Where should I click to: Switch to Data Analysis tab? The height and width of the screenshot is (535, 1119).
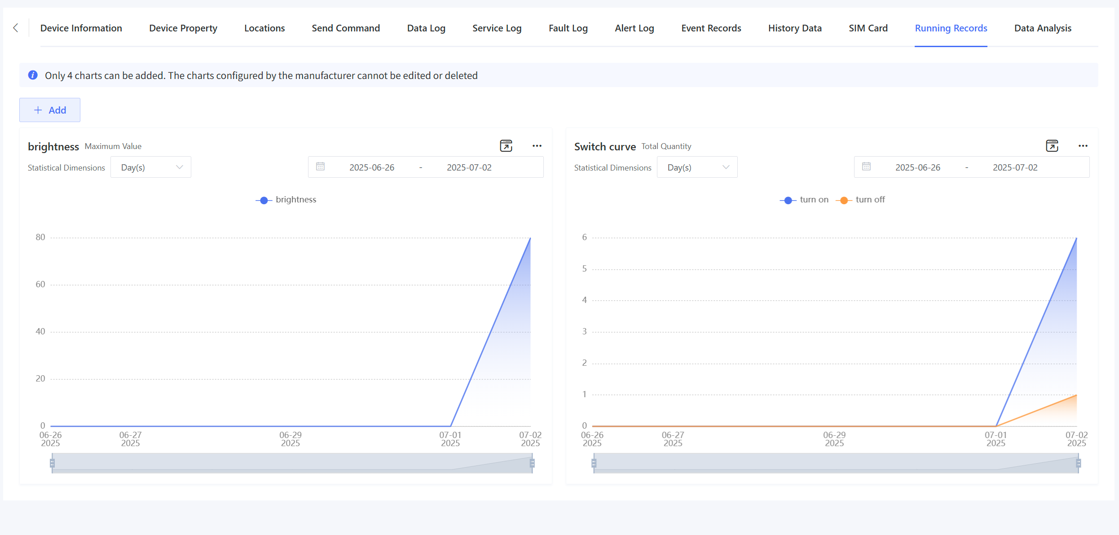[1043, 28]
